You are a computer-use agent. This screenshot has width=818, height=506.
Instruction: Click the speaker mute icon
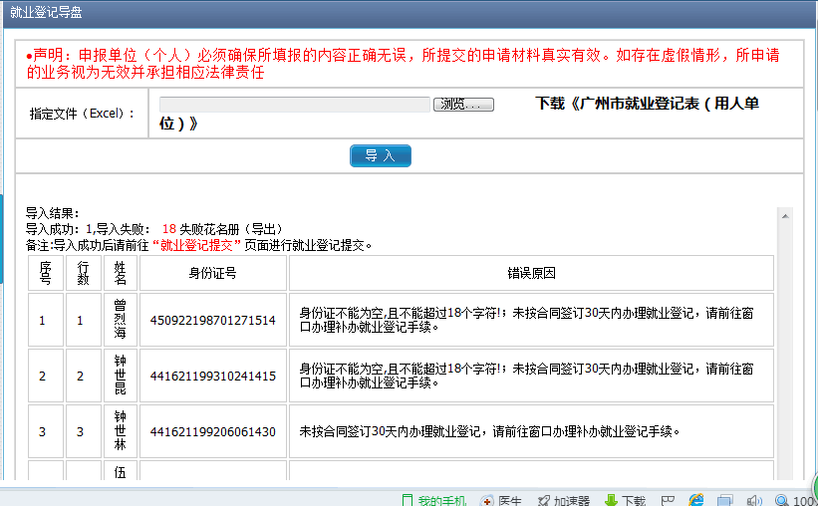754,500
